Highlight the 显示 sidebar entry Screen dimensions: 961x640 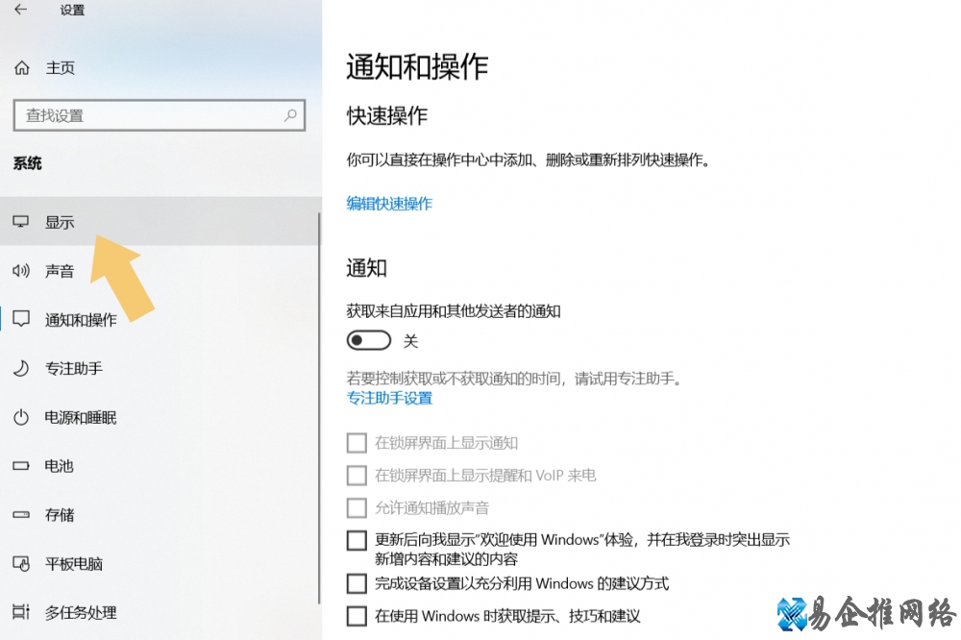(60, 221)
